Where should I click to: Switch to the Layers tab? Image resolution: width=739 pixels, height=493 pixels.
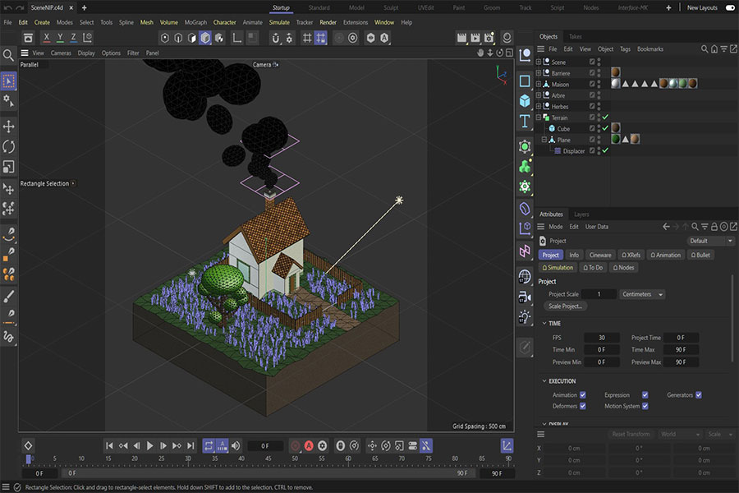click(581, 214)
